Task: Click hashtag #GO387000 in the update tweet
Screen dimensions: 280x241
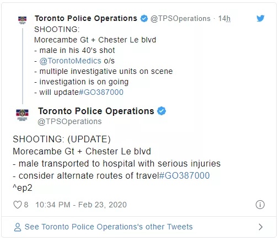Action: 184,175
